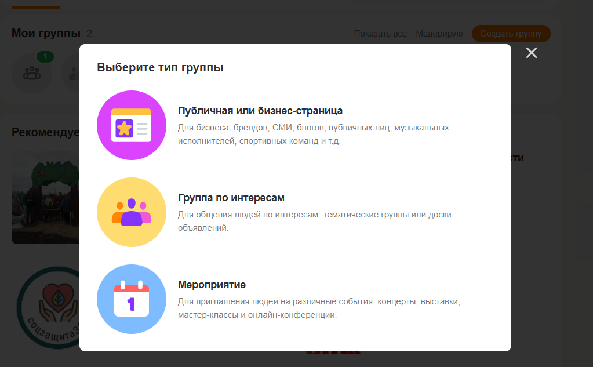Image resolution: width=593 pixels, height=367 pixels.
Task: Open the recommended group photo thumbnail
Action: (45, 198)
